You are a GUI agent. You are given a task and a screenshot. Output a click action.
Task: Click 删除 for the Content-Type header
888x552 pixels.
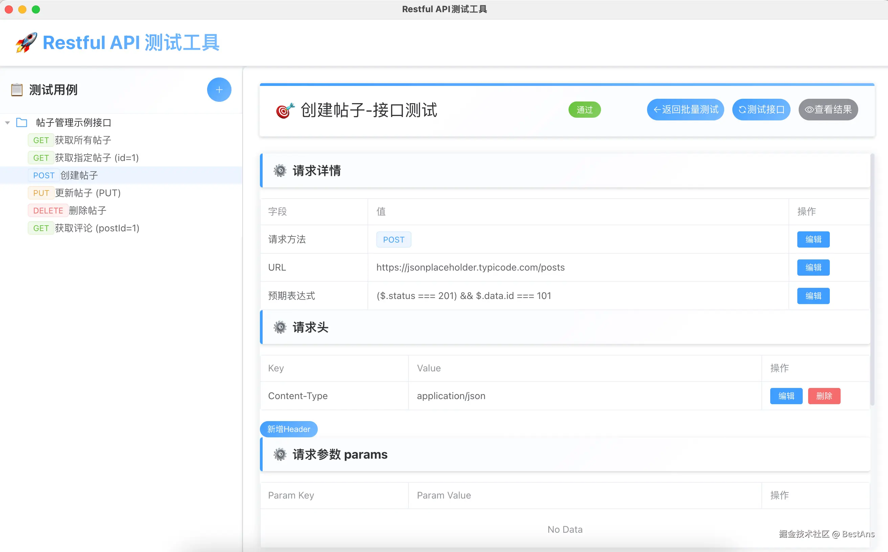click(824, 396)
